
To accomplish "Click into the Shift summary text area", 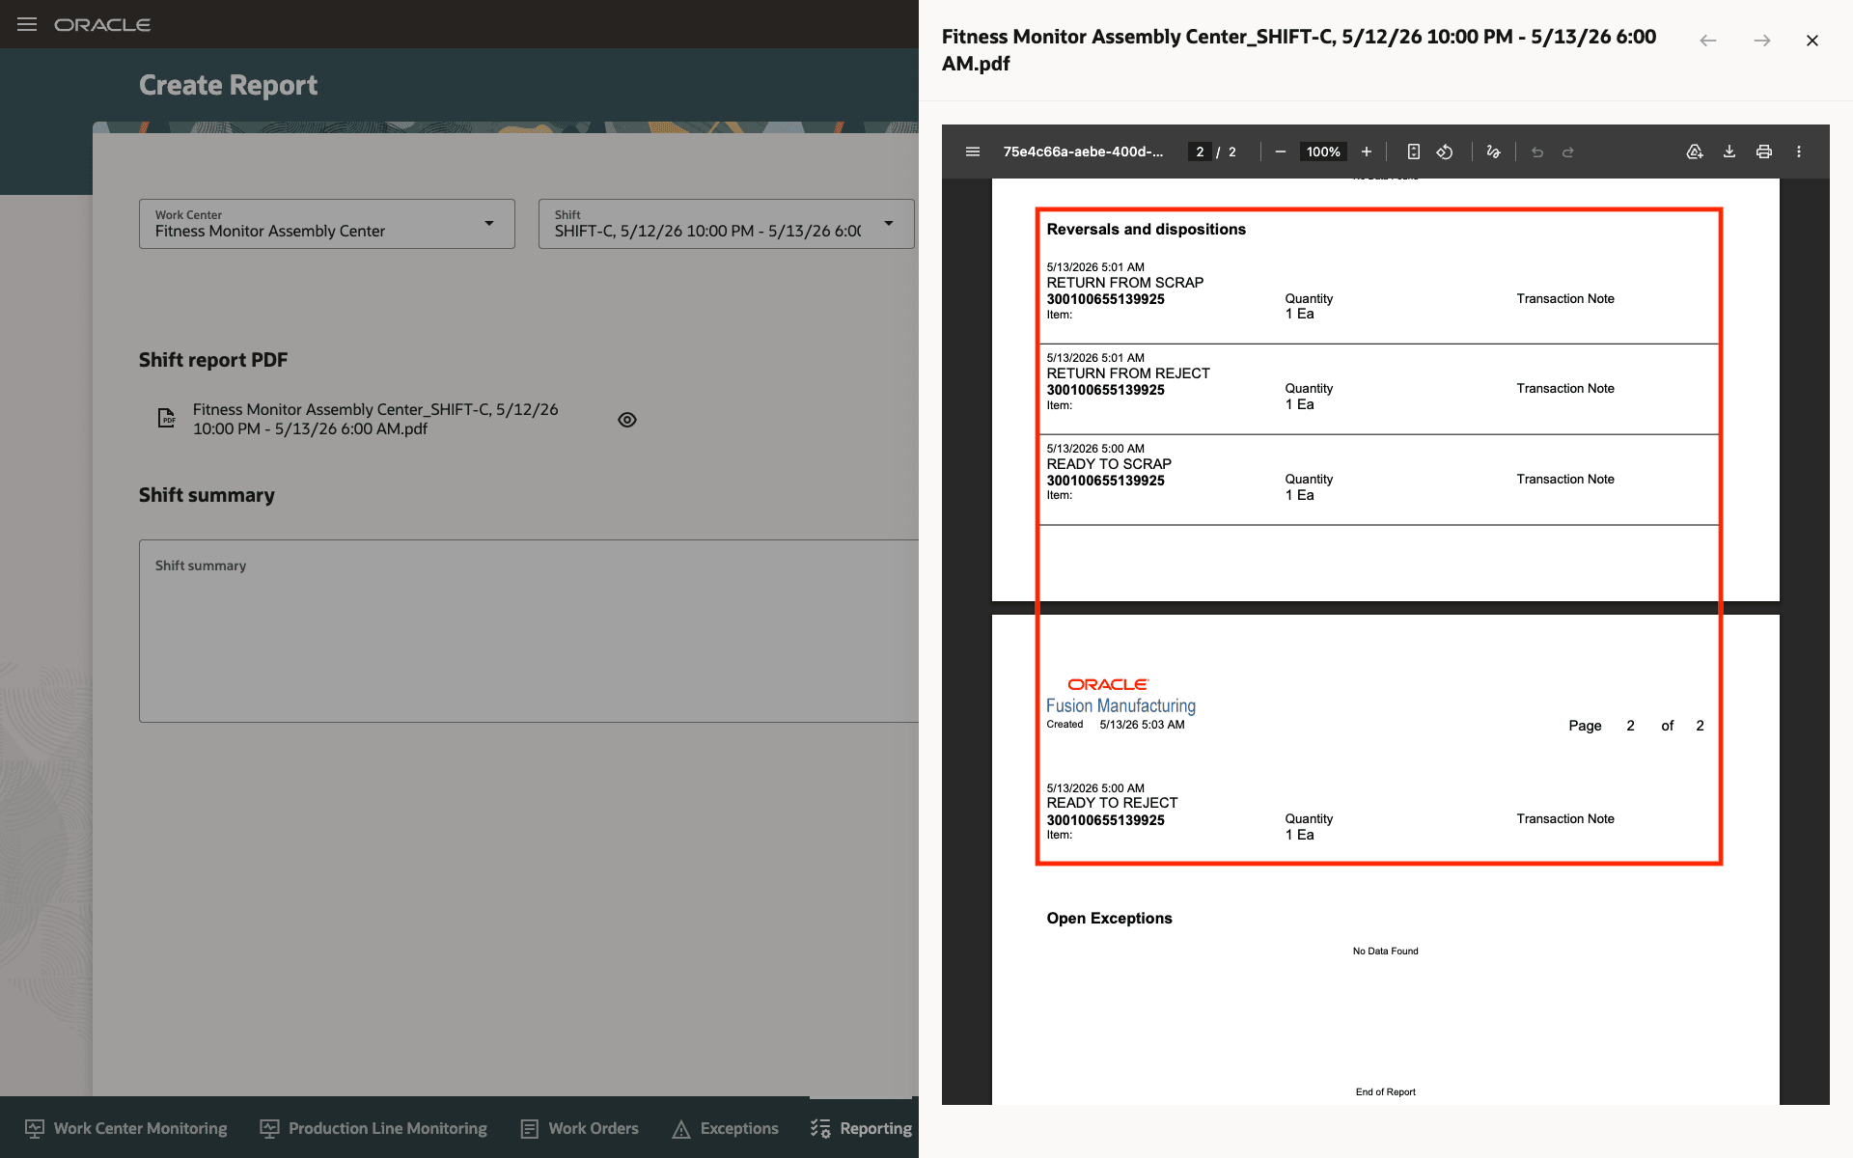I will (529, 631).
